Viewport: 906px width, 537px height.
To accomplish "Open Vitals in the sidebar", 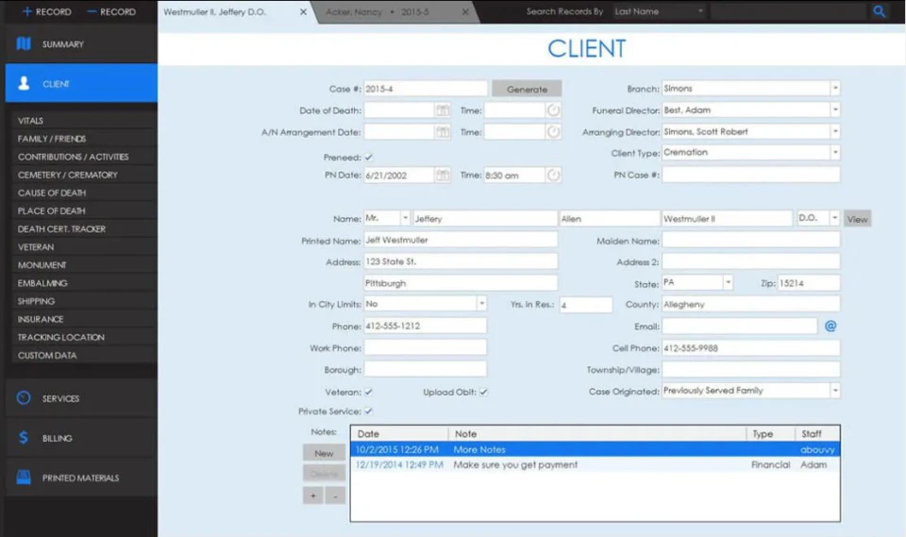I will coord(84,121).
